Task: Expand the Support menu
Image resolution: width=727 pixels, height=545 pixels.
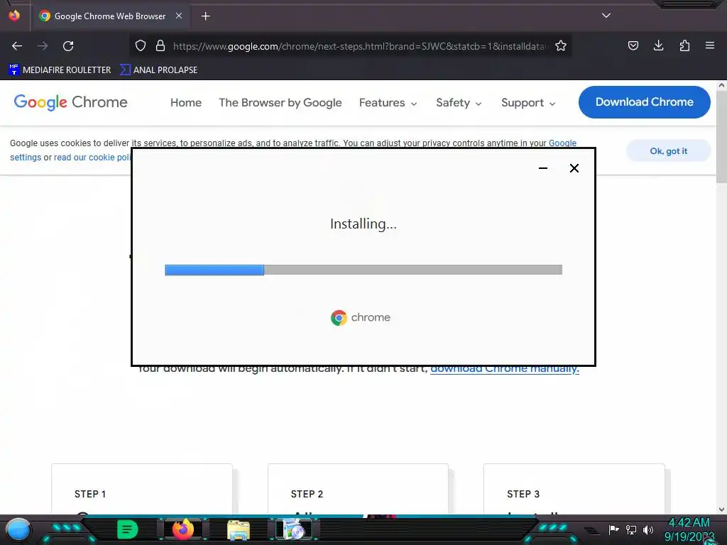Action: (x=528, y=102)
